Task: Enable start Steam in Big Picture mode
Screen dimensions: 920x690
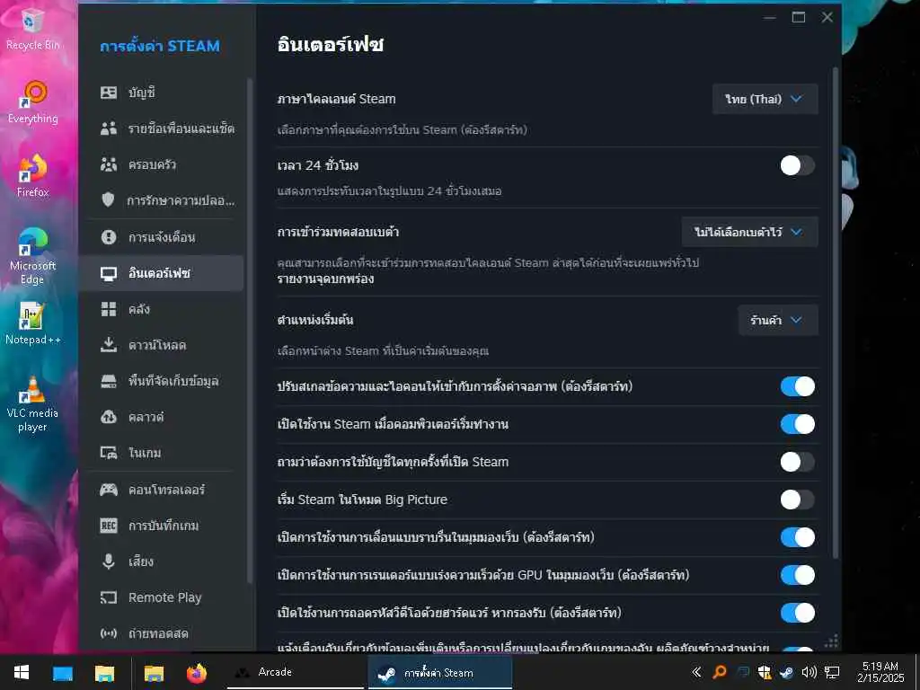Action: [x=798, y=500]
